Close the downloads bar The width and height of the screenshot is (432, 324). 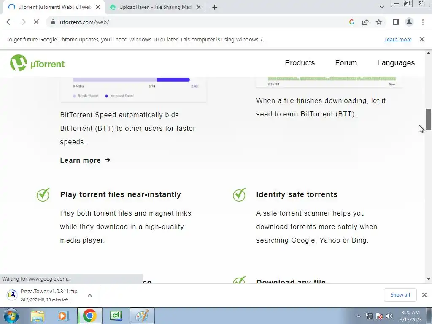point(424,295)
